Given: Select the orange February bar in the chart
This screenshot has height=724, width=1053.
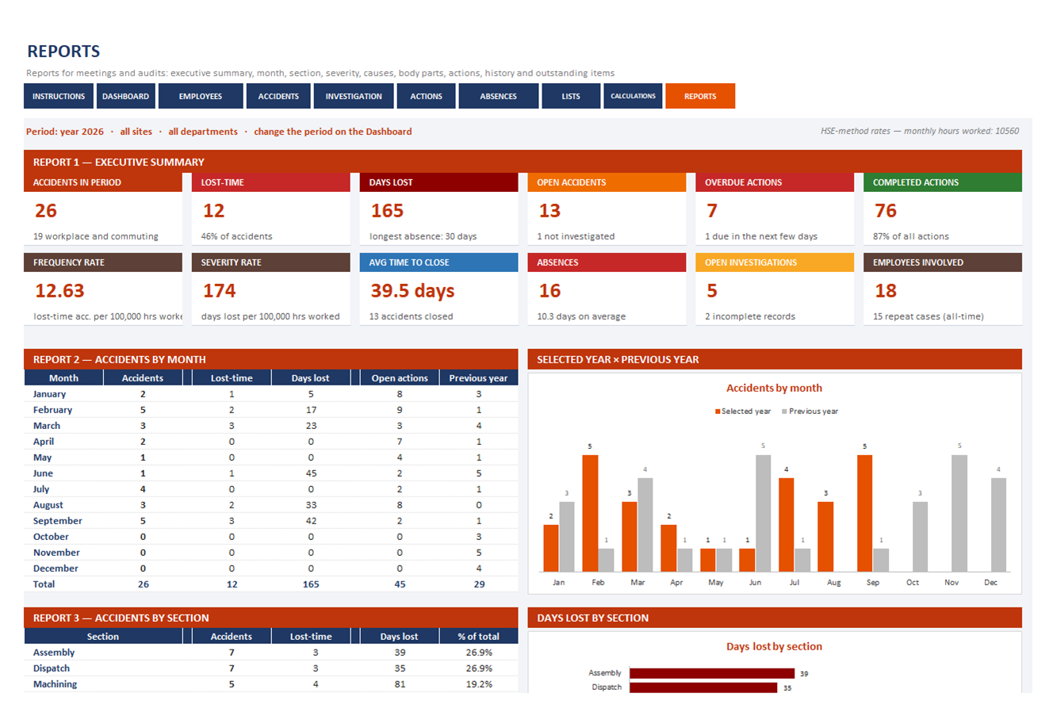Looking at the screenshot, I should (590, 513).
